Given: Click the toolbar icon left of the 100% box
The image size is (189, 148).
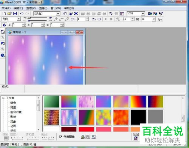Looking at the screenshot, I should tap(122, 14).
